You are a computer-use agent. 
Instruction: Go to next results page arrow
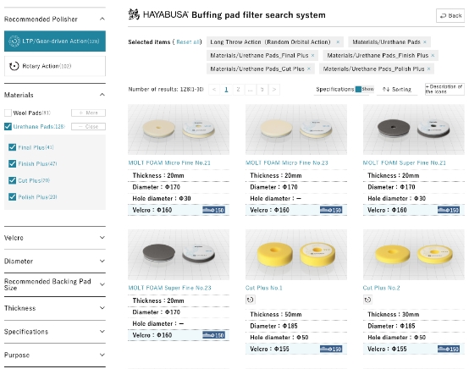[x=274, y=90]
